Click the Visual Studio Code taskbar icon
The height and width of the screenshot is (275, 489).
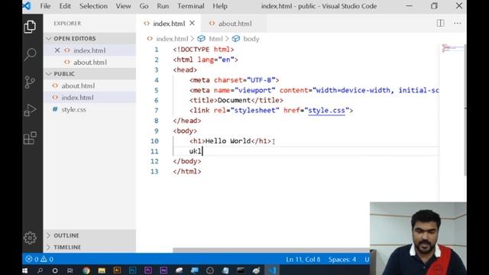[272, 270]
